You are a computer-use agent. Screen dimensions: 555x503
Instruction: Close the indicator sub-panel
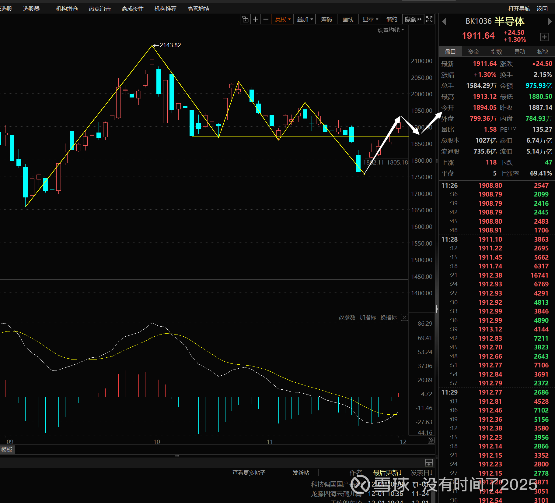404,317
